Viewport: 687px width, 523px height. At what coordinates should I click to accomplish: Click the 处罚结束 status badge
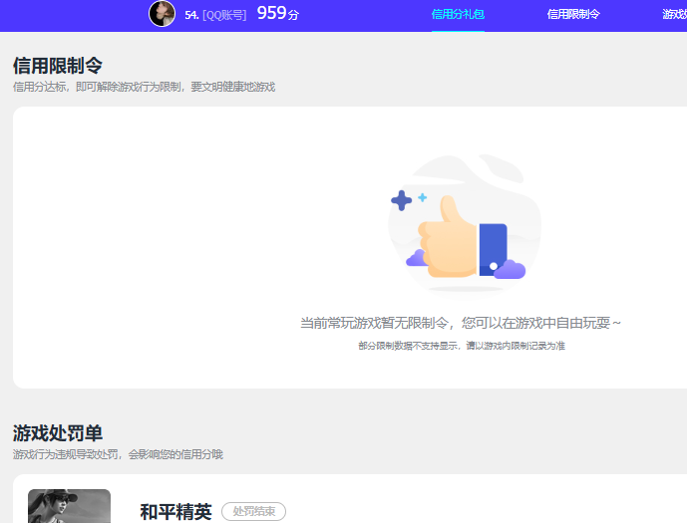coord(253,511)
